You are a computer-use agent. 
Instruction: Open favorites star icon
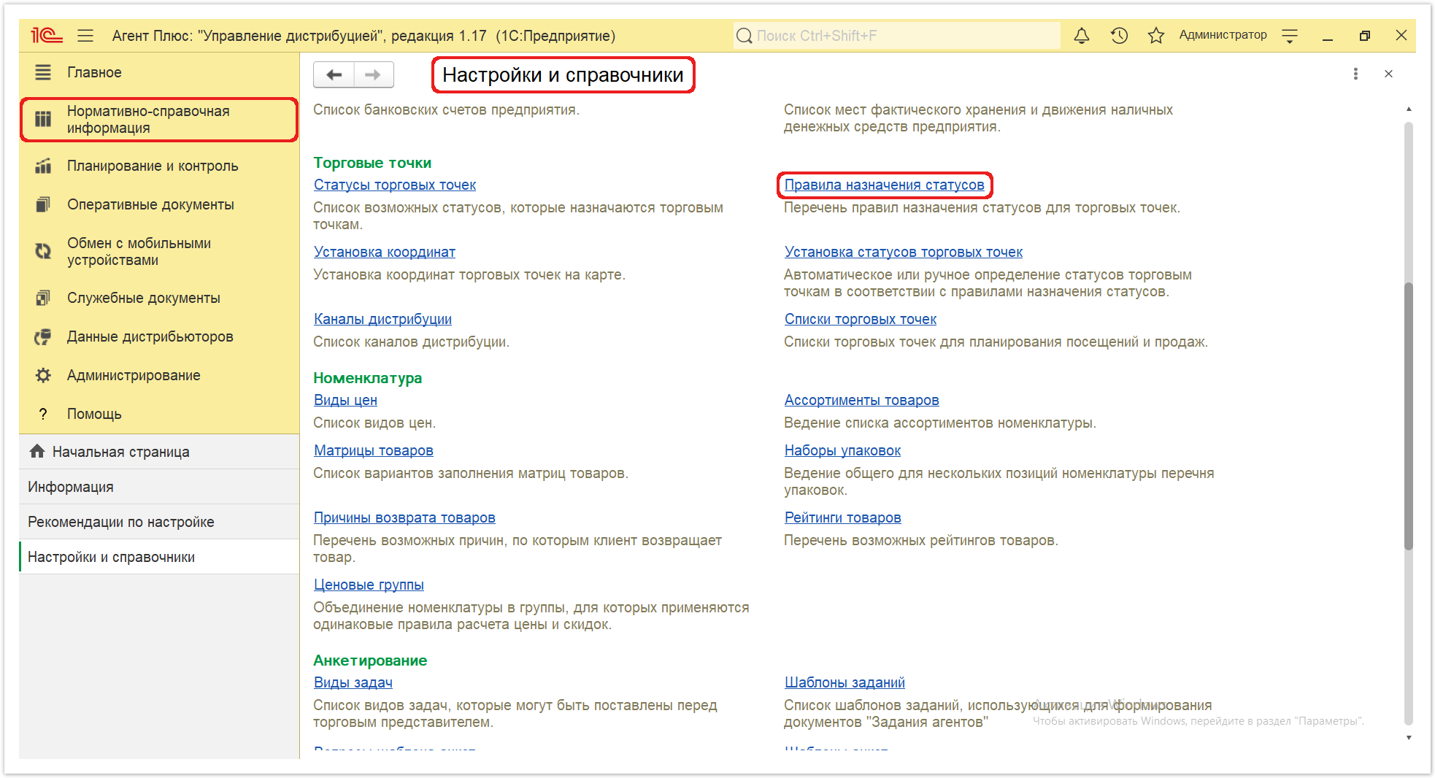tap(1156, 35)
